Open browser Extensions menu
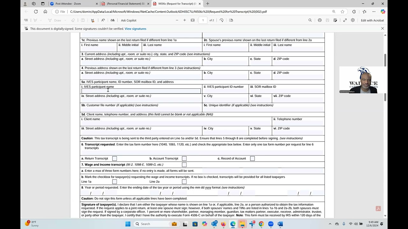The width and height of the screenshot is (408, 229). coord(354,12)
